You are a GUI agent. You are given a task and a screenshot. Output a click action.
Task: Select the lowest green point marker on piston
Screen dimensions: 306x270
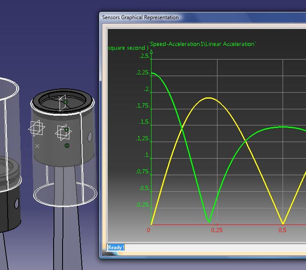(x=67, y=145)
